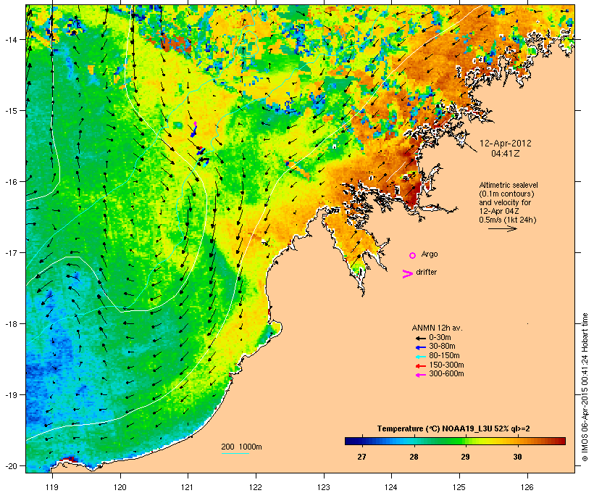Click the time text 04:41Z

pyautogui.click(x=506, y=154)
